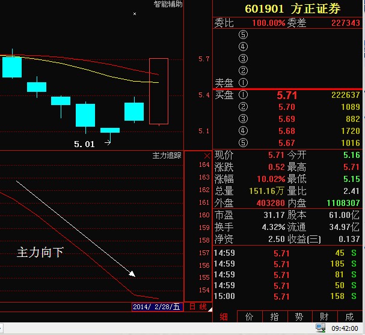Click buy volume 882
The image size is (365, 335).
coord(353,119)
